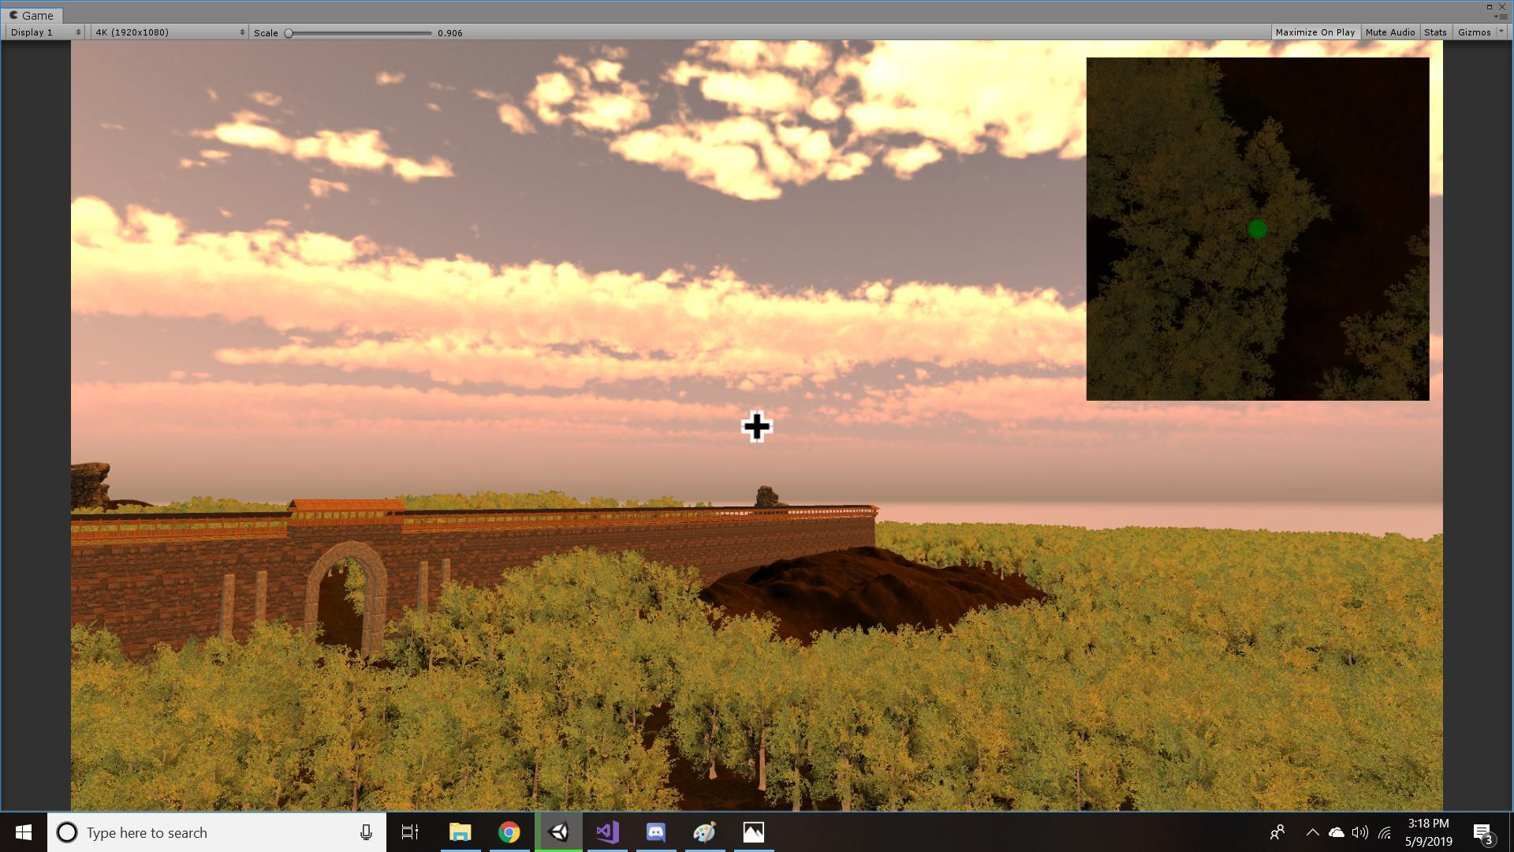This screenshot has width=1514, height=852.
Task: Open the Windows Start menu
Action: coord(24,832)
